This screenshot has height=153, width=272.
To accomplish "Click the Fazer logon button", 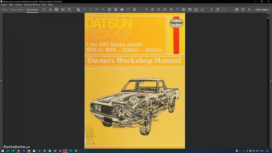I will point(262,9).
